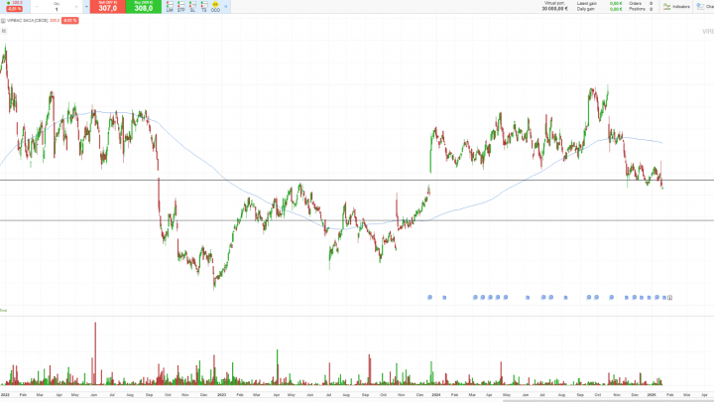Increase quantity with the plus button
Viewport: 714px width, 402px height.
[x=78, y=7]
